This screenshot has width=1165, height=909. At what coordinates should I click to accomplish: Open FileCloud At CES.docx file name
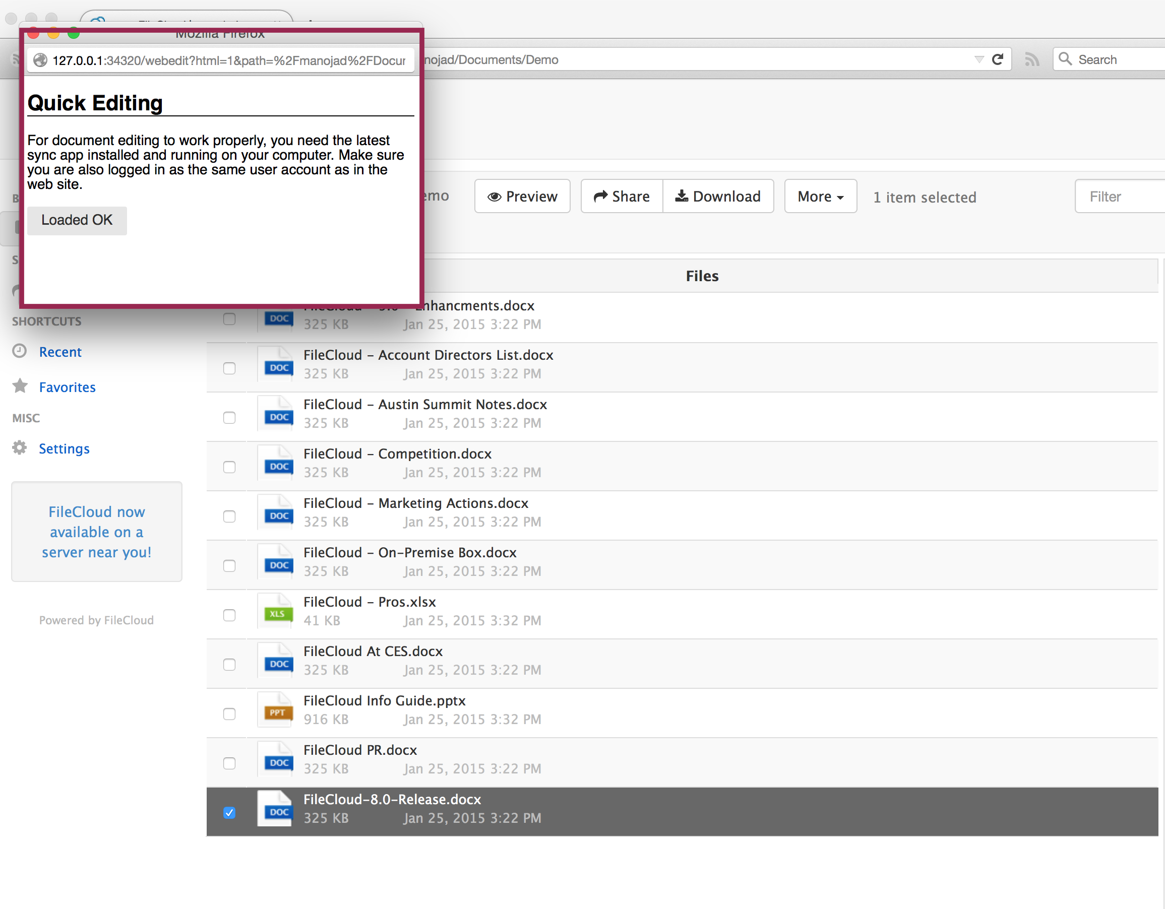click(x=373, y=652)
